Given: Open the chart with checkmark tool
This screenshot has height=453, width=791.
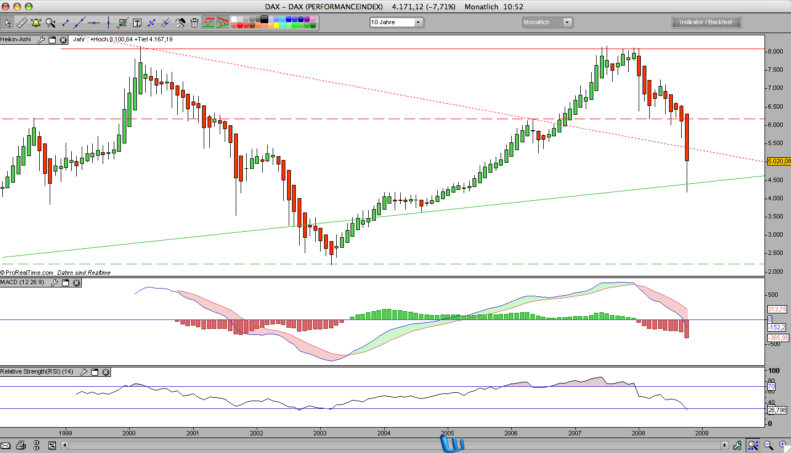Looking at the screenshot, I should click(123, 23).
